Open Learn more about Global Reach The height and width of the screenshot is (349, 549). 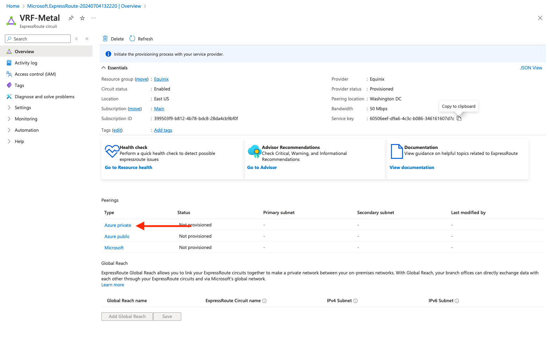click(x=113, y=285)
